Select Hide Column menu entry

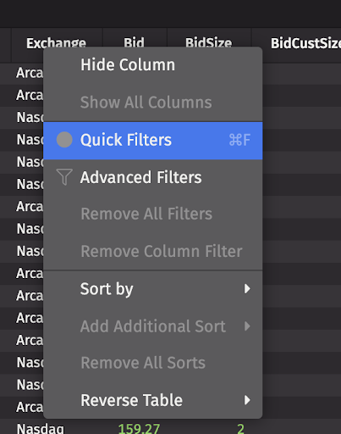tap(153, 65)
